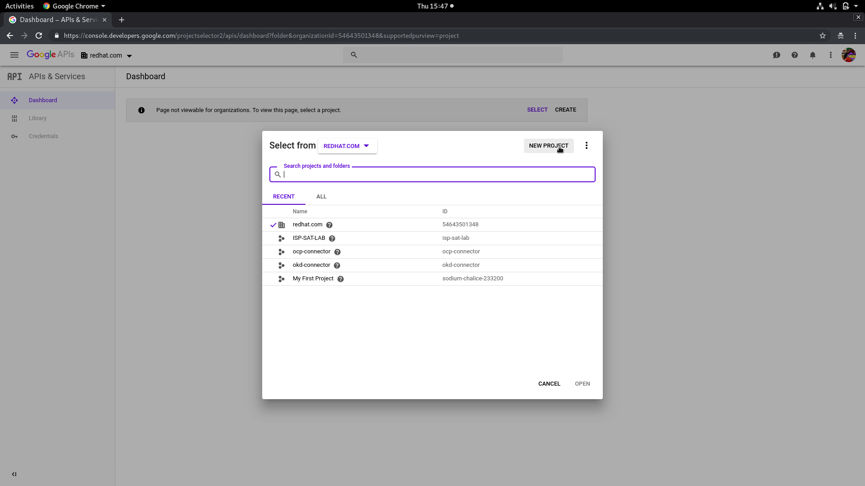Viewport: 865px width, 486px height.
Task: Expand the REDHAT.COM organization dropdown
Action: [347, 146]
